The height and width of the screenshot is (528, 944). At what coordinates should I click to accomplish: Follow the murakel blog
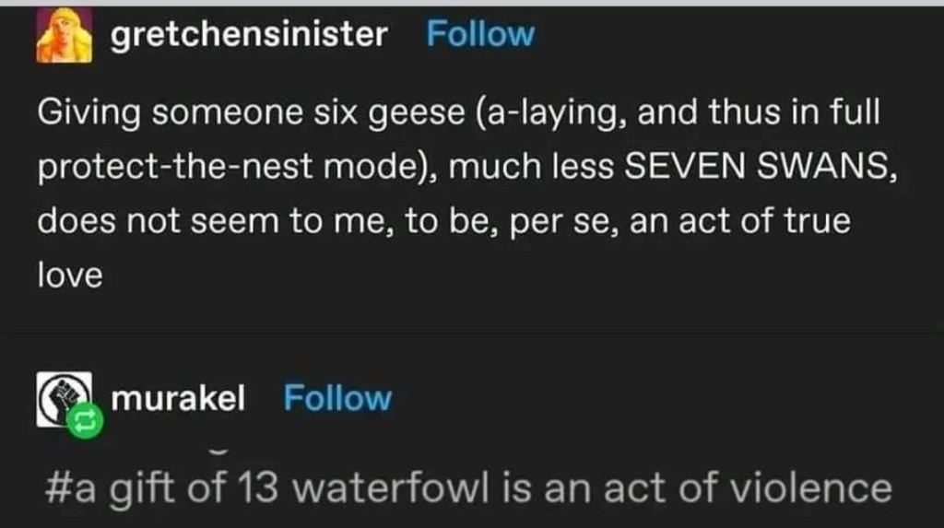[337, 399]
